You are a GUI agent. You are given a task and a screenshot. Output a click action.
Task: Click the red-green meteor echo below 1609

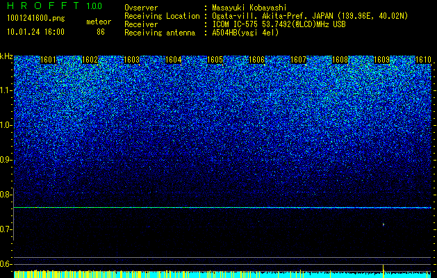[x=384, y=224]
